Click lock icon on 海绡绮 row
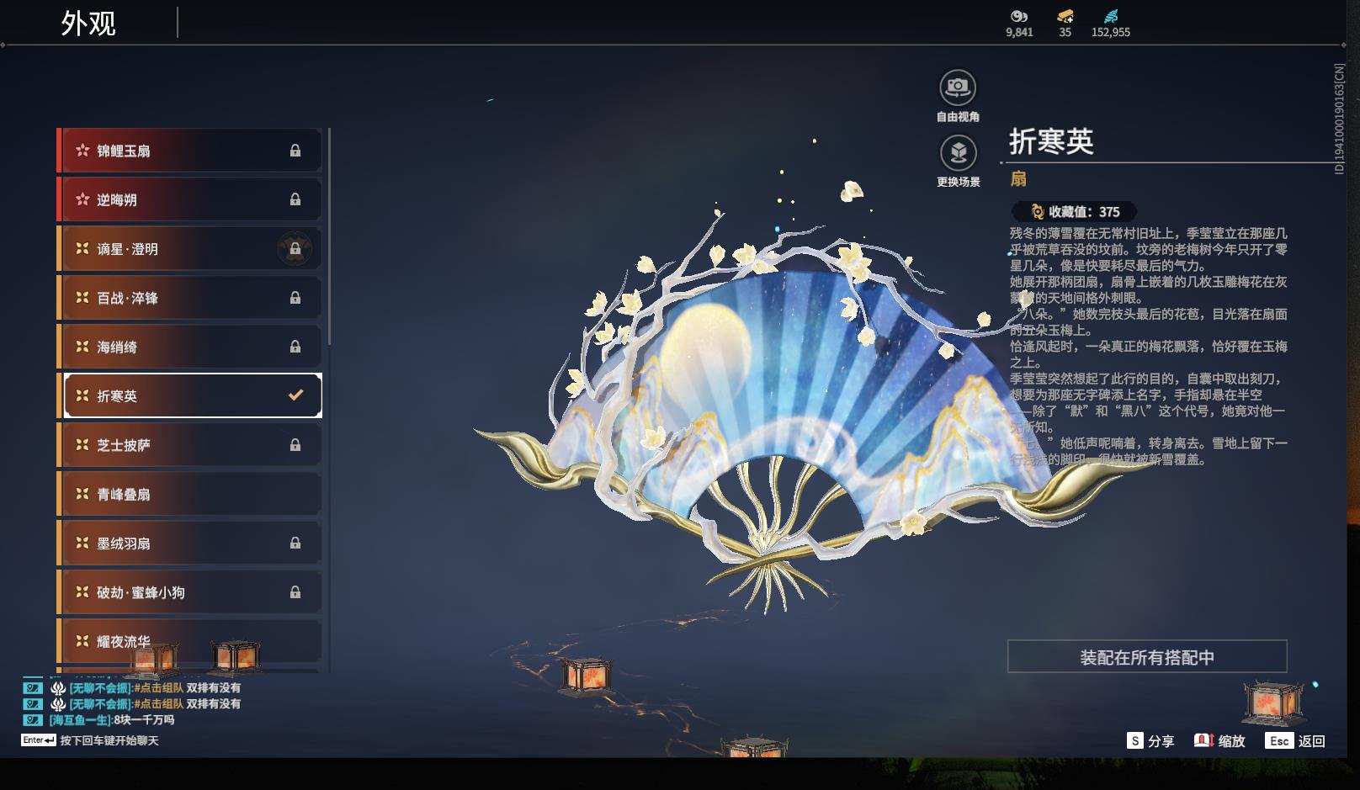This screenshot has height=790, width=1360. (x=295, y=347)
